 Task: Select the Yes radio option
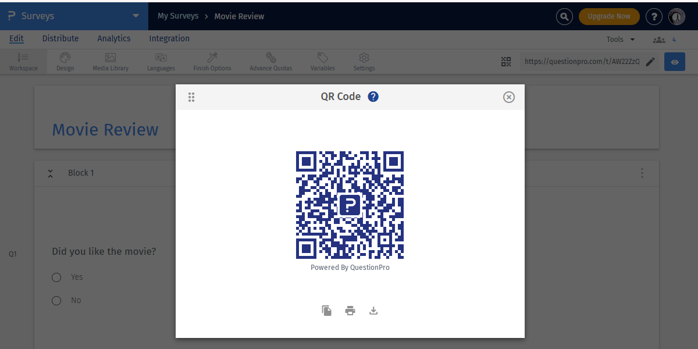[x=56, y=277]
